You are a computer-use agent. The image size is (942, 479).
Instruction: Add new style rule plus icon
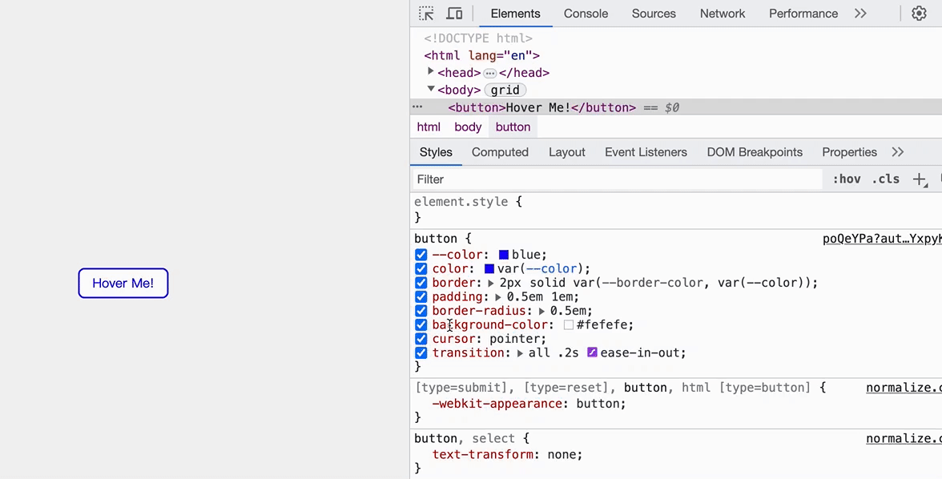pyautogui.click(x=920, y=179)
